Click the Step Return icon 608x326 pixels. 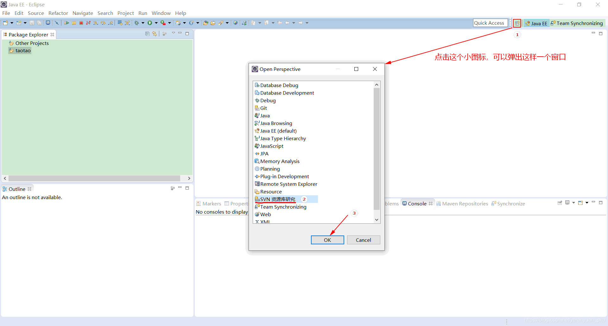(111, 23)
